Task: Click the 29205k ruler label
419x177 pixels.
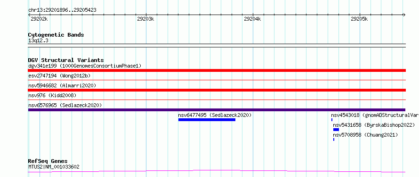Action: pyautogui.click(x=359, y=19)
